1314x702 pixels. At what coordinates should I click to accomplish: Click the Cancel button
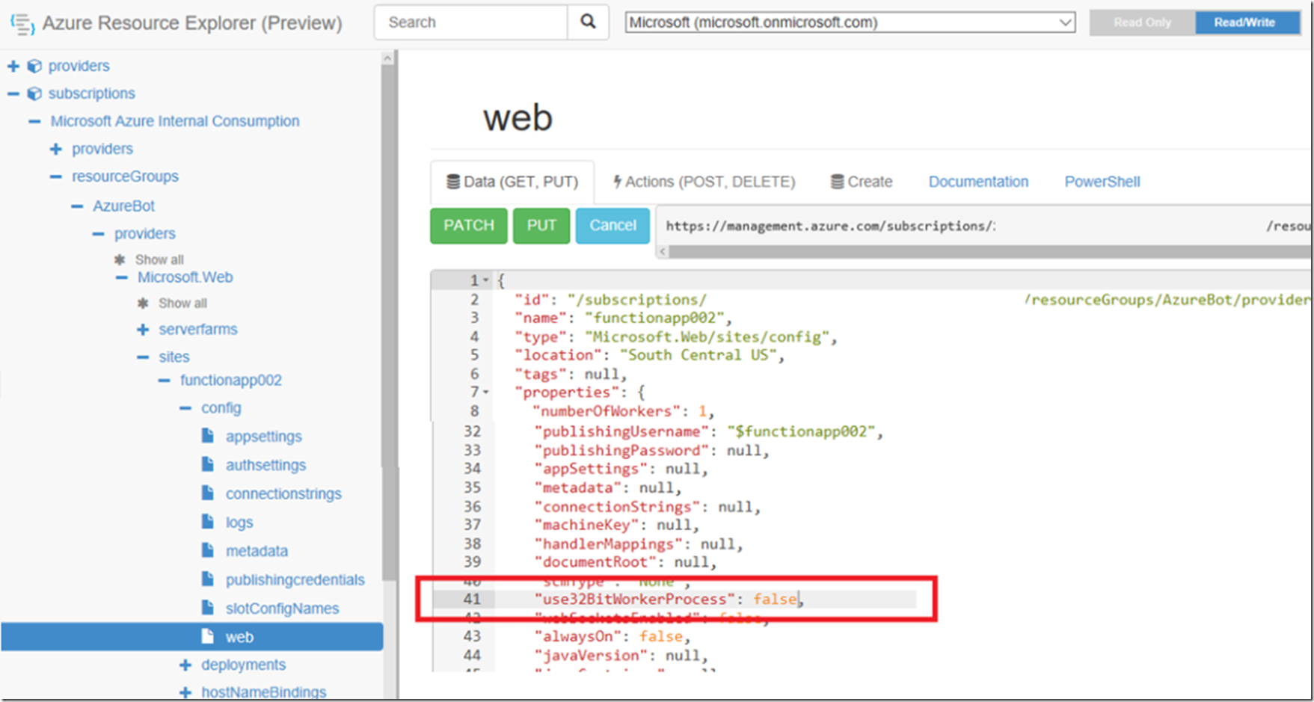click(x=613, y=226)
